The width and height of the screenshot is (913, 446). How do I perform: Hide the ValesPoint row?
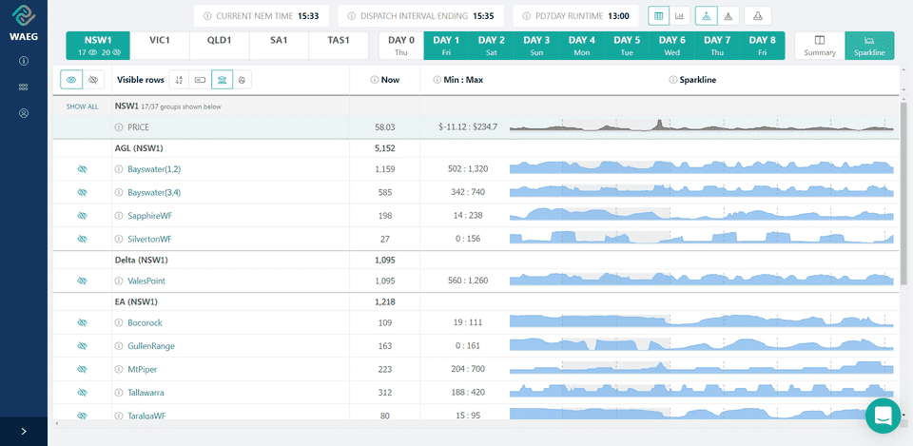82,281
